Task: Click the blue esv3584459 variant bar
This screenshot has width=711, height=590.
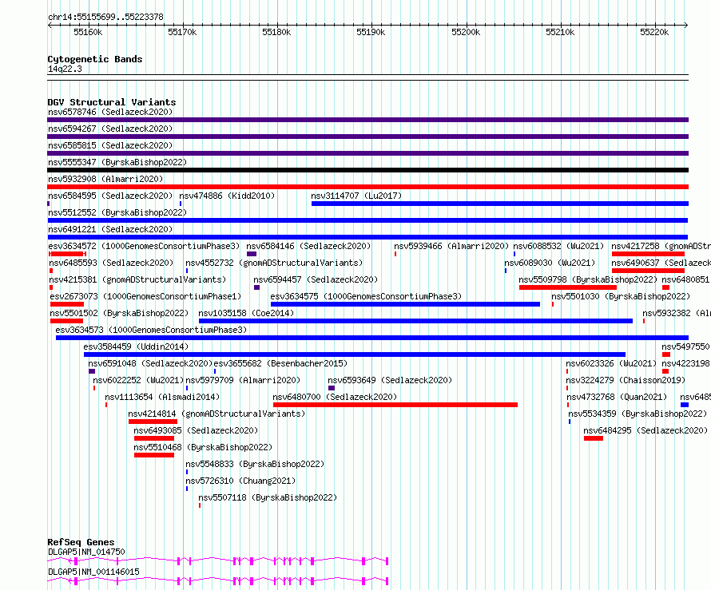Action: [x=355, y=354]
